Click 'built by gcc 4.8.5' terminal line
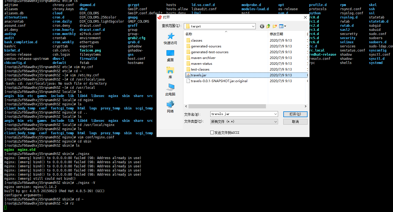 tap(54, 191)
